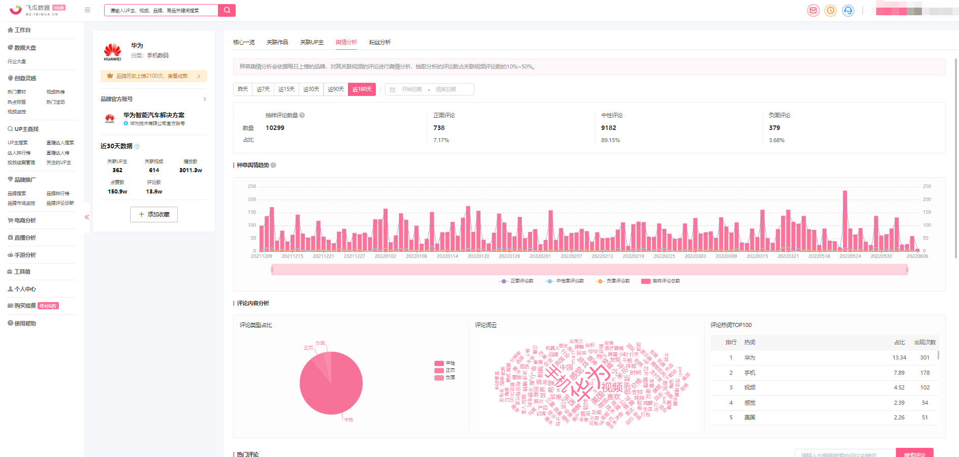Toggle 中性 pie legend item
This screenshot has height=457, width=959.
[444, 364]
